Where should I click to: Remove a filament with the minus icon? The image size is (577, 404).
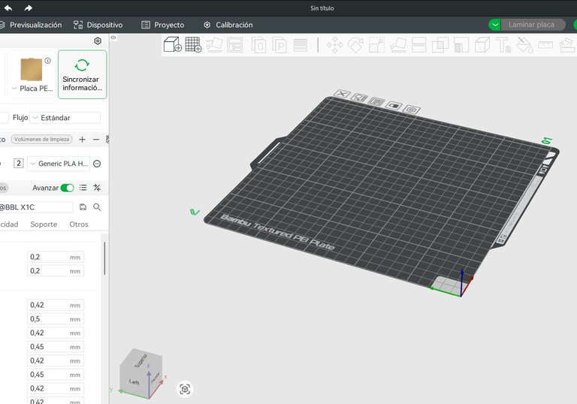pyautogui.click(x=96, y=140)
